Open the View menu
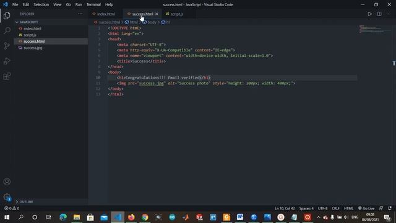 (x=58, y=4)
